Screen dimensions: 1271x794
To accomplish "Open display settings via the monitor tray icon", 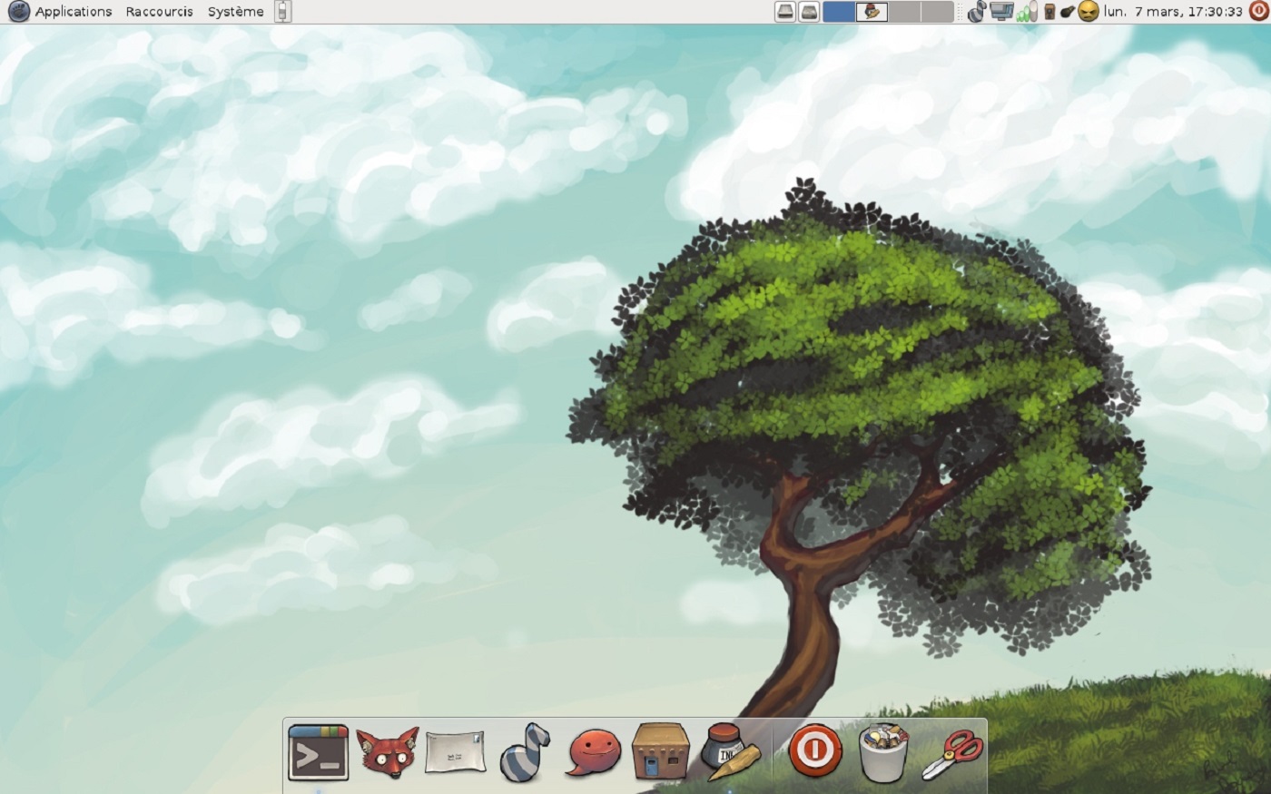I will click(1003, 12).
